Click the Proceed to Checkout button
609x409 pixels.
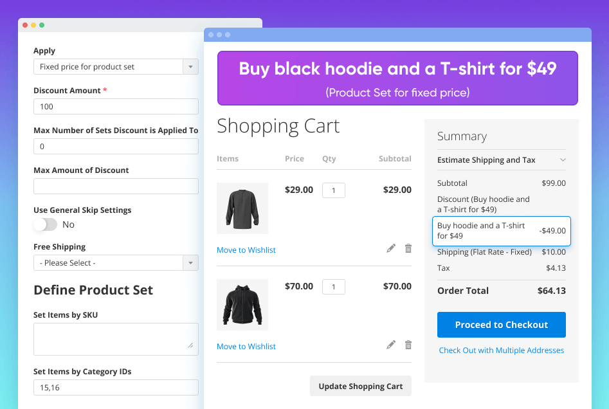tap(501, 325)
